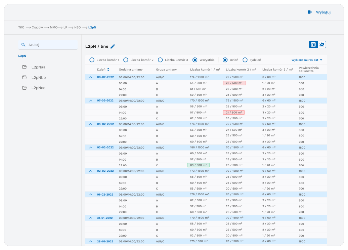Navigate to Cracow in the breadcrumb
Screen dimensions: 348x250
(37, 27)
